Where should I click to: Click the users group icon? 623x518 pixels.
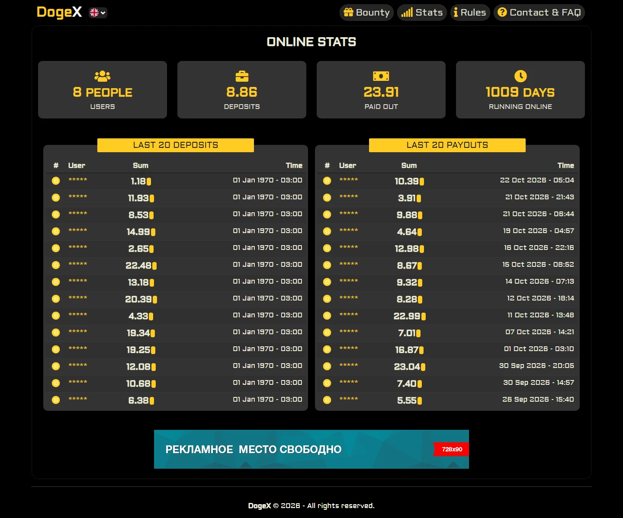[x=103, y=76]
